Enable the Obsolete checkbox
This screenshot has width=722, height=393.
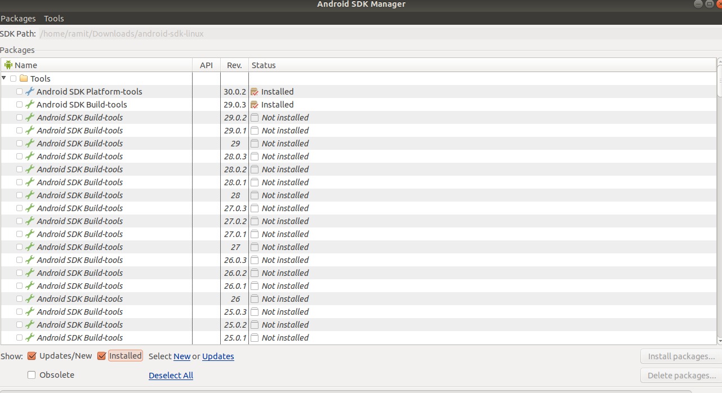[x=31, y=374]
